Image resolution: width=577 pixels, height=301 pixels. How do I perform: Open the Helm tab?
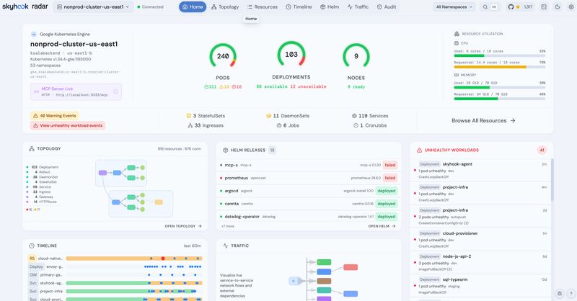pos(330,6)
